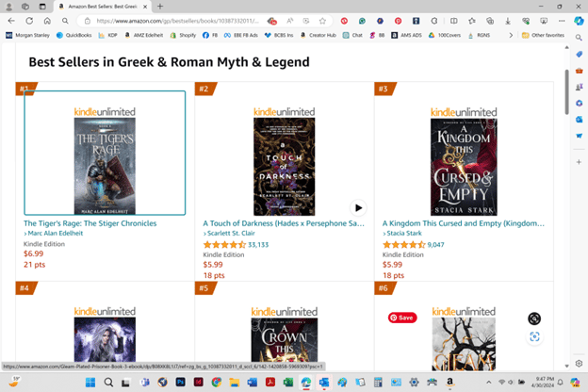Open the Copilot icon at toolbar end
This screenshot has width=588, height=392.
[579, 21]
